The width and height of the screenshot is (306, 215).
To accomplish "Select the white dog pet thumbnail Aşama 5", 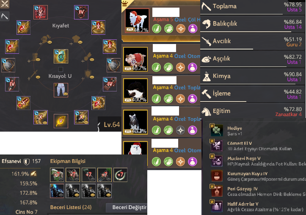I will click(x=137, y=20).
